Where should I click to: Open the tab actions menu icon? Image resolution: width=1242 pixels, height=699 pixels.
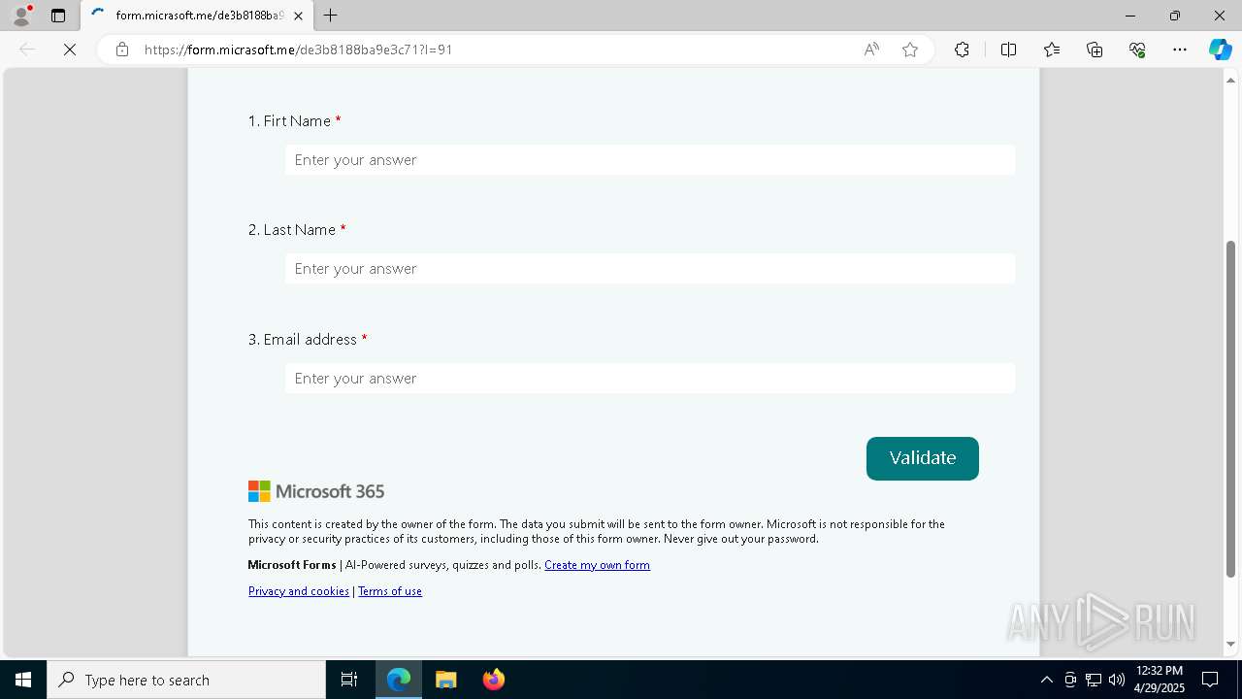58,16
